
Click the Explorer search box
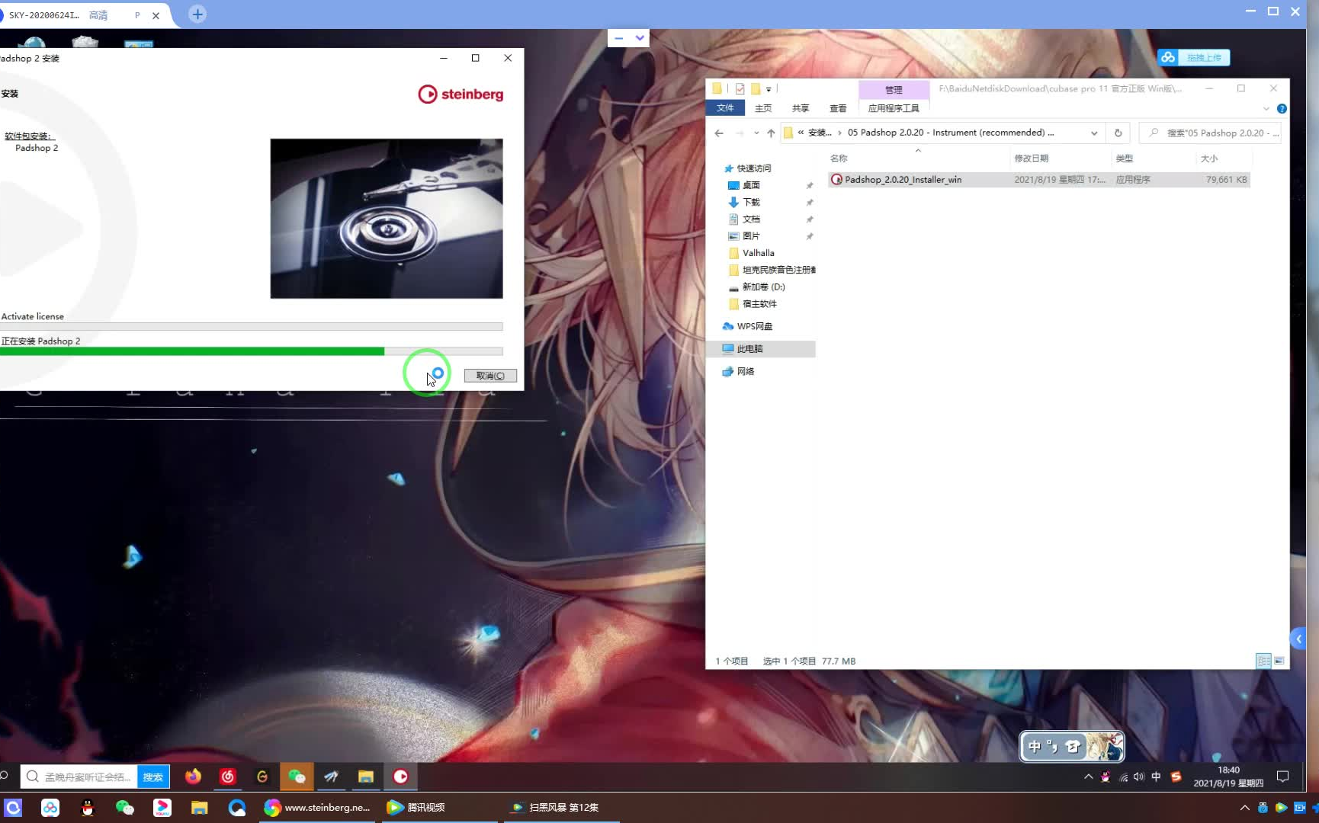click(1210, 133)
